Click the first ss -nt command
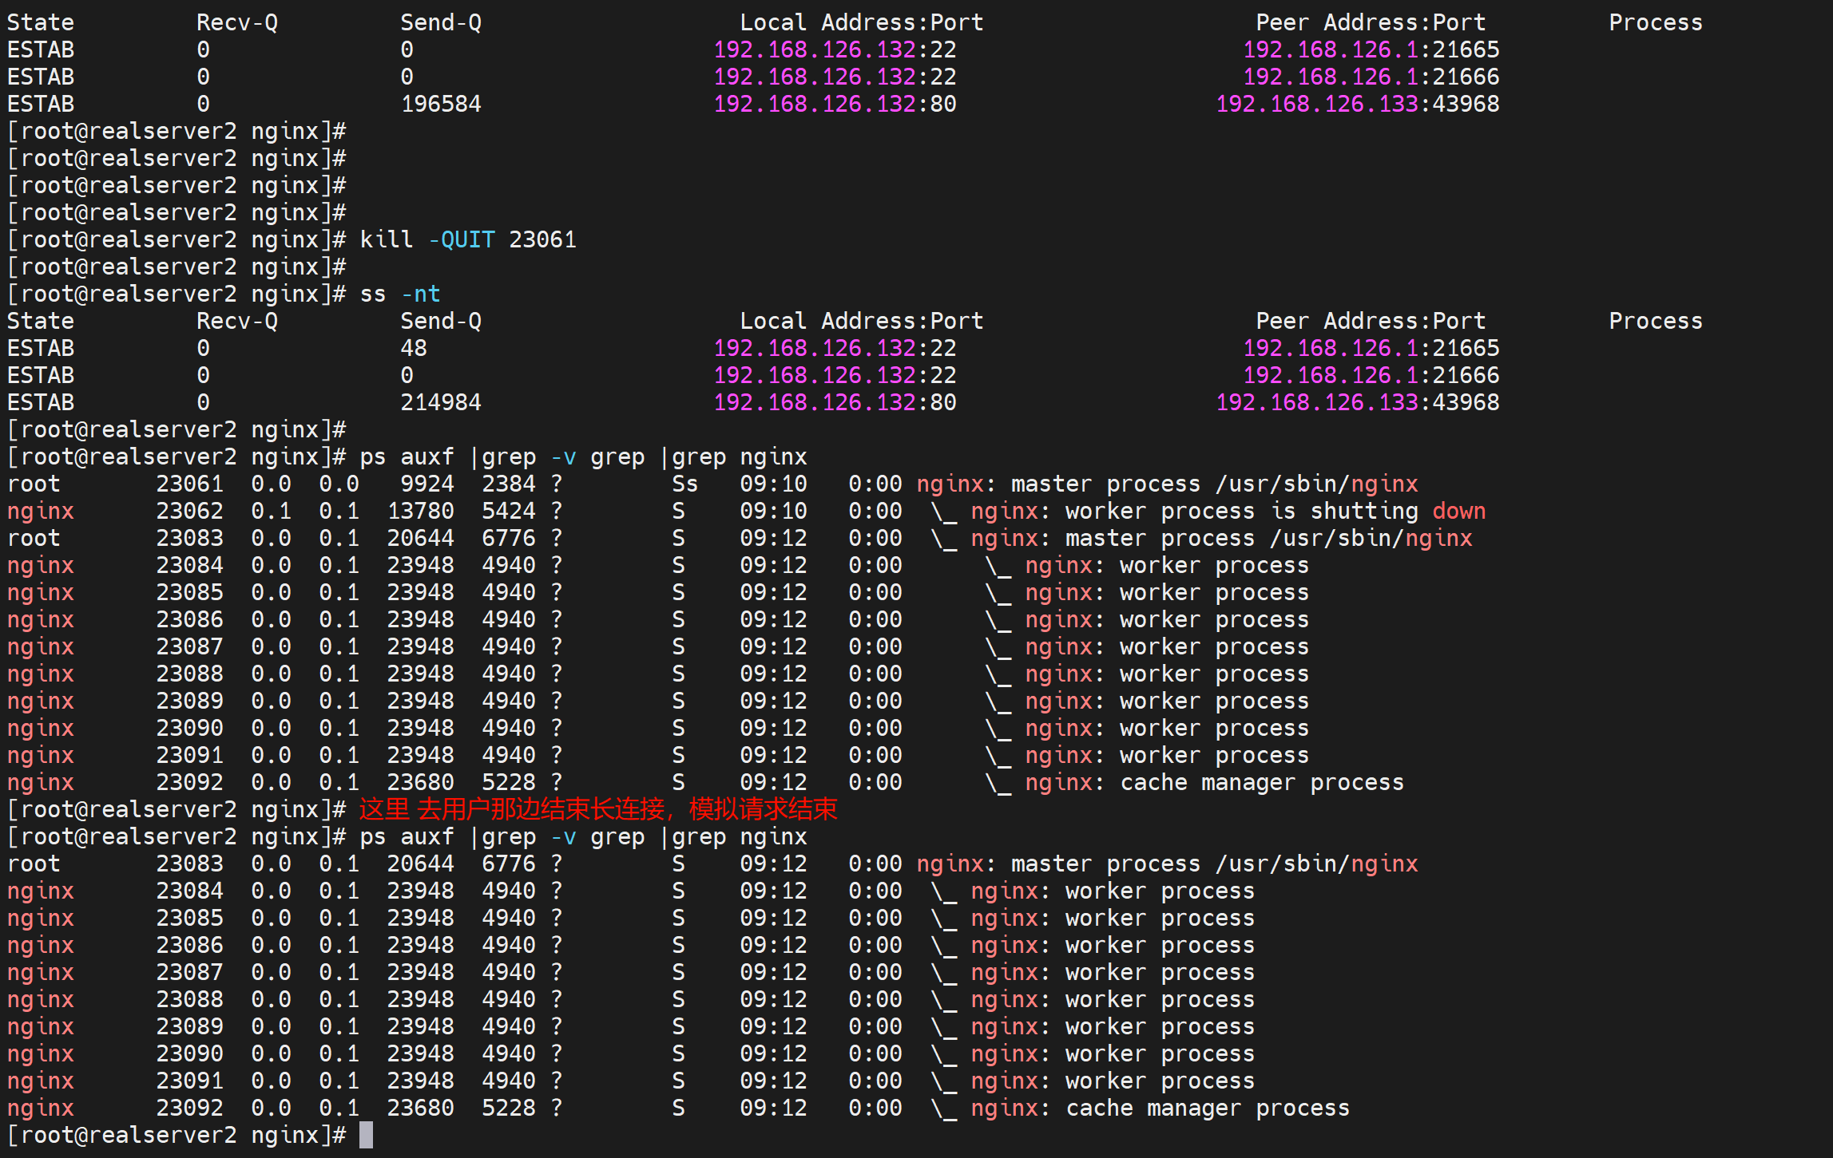 point(399,294)
